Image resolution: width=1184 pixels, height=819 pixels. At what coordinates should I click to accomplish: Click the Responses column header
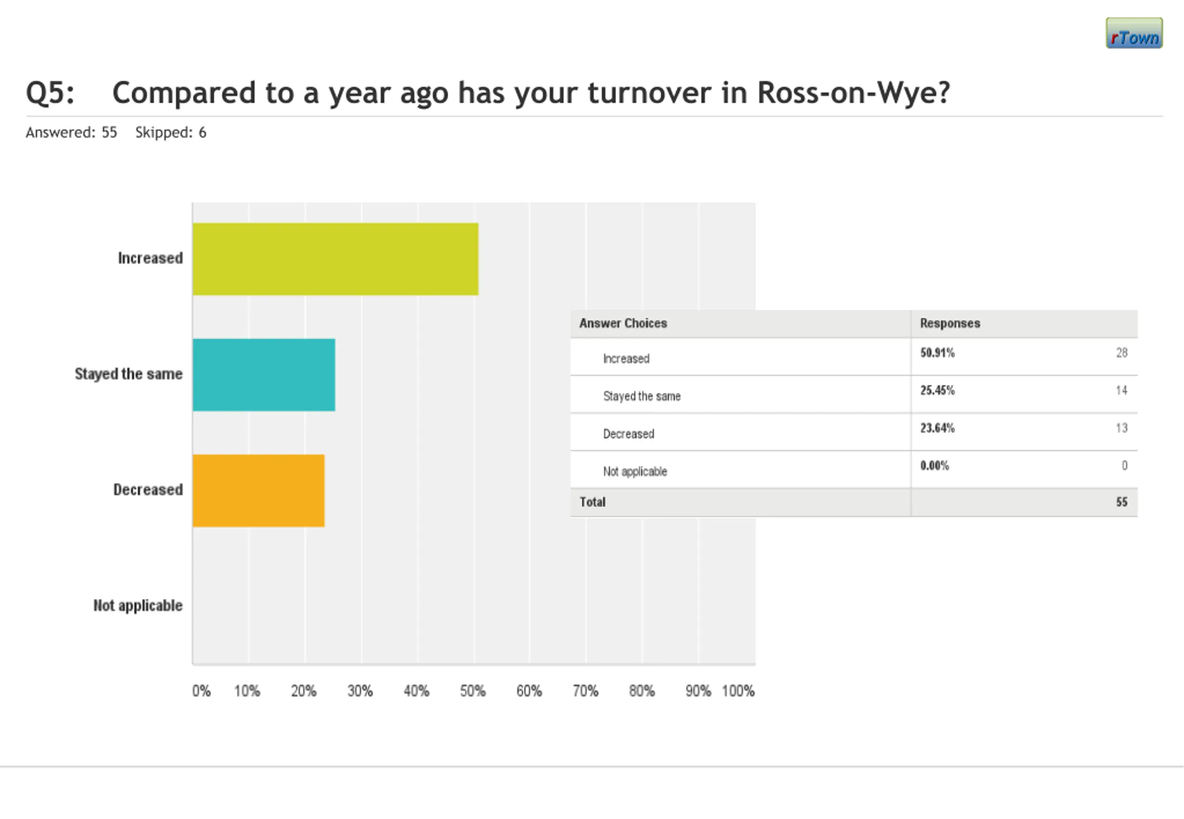click(x=950, y=323)
